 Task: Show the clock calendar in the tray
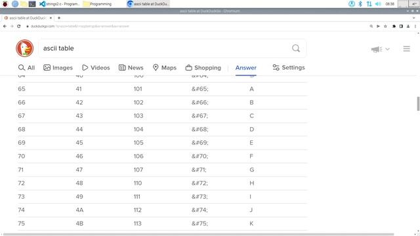(x=390, y=4)
